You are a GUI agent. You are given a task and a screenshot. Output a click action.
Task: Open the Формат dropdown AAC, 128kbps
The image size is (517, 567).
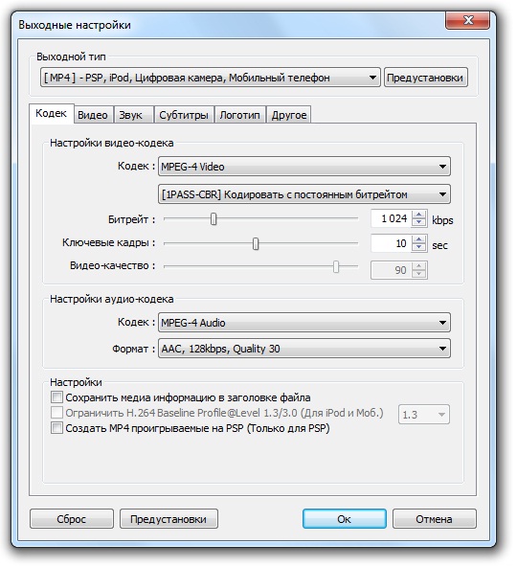304,349
